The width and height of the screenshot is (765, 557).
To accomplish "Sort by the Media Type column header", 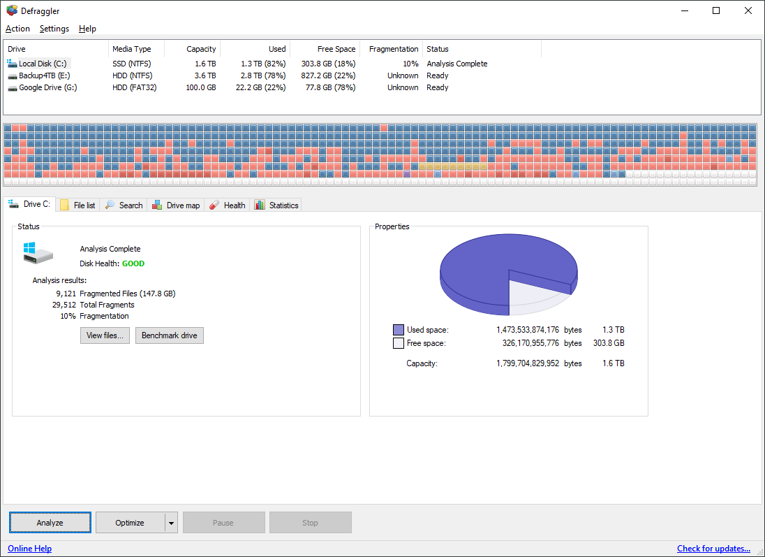I will click(x=136, y=49).
